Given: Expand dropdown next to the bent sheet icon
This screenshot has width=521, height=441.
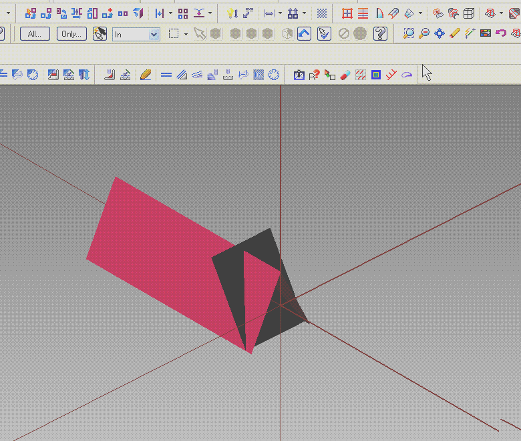Looking at the screenshot, I should [420, 13].
